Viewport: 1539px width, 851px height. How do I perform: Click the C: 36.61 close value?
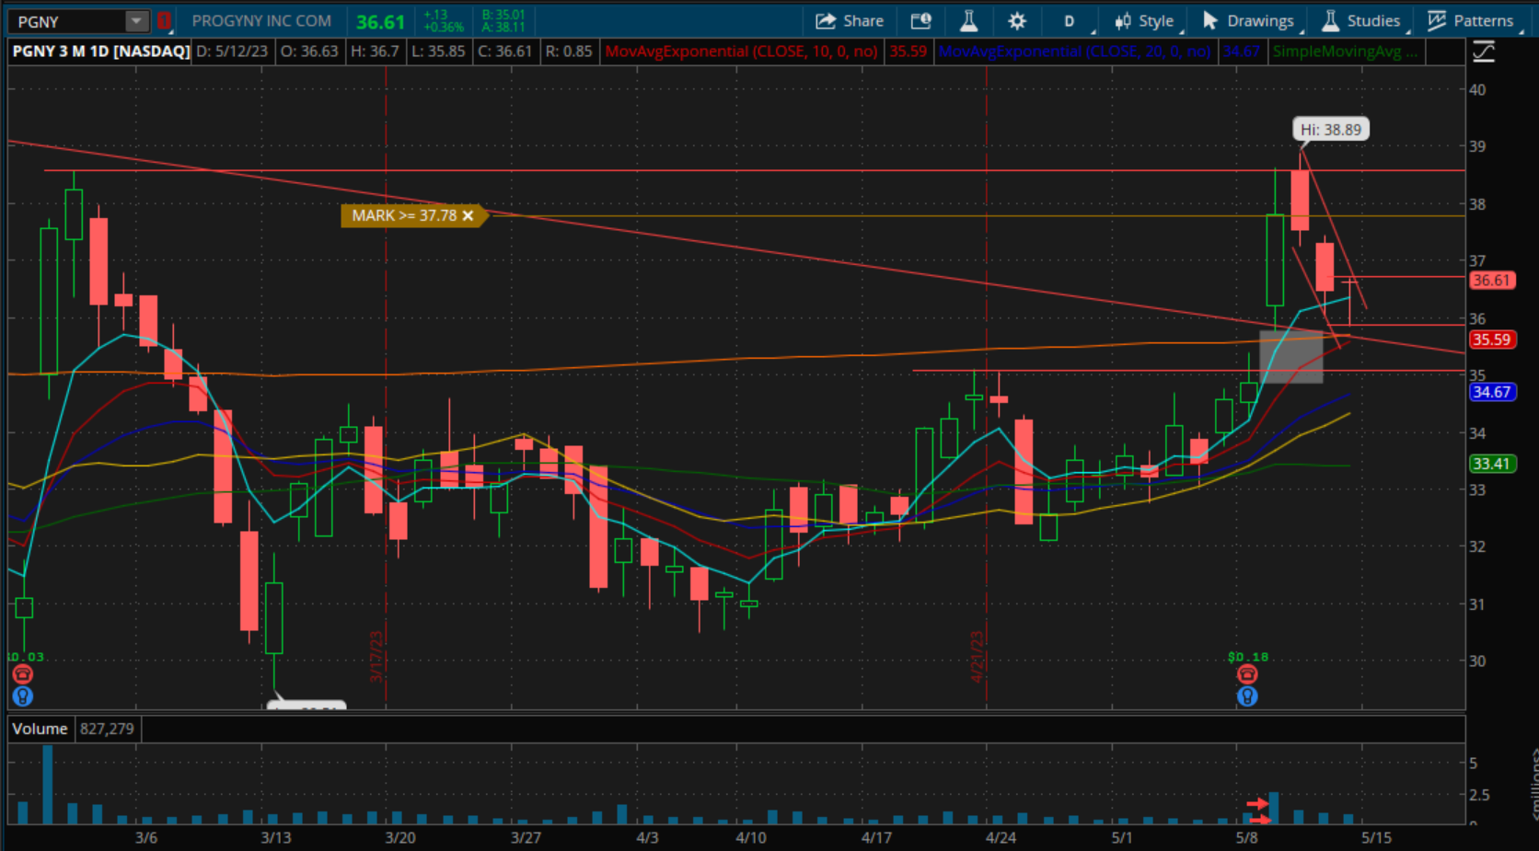[504, 52]
